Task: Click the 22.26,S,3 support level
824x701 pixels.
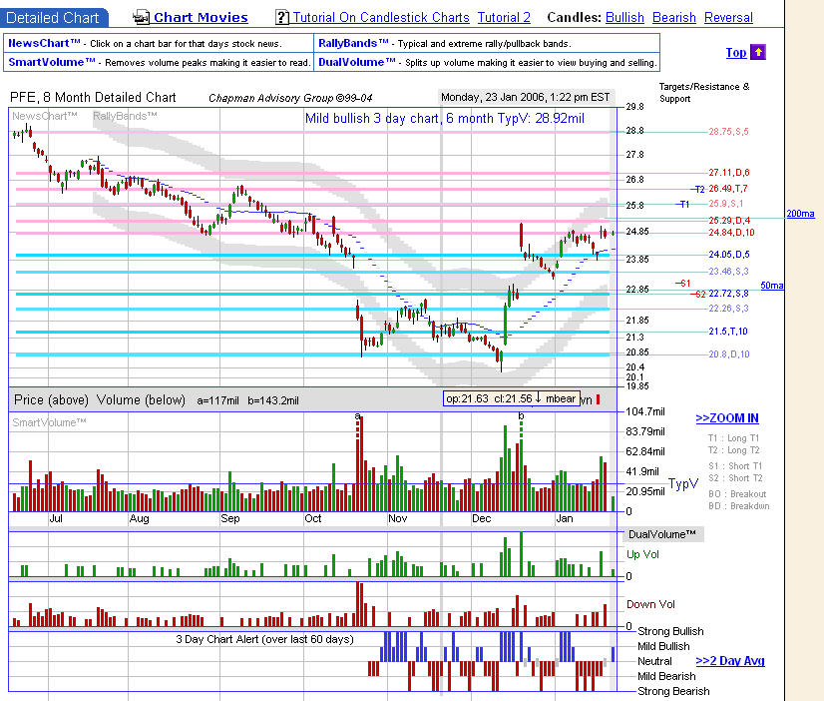Action: (x=728, y=309)
